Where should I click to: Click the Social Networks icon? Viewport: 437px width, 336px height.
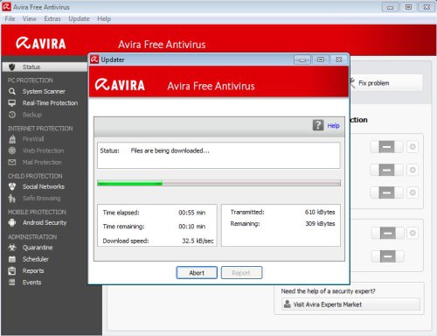pos(12,186)
